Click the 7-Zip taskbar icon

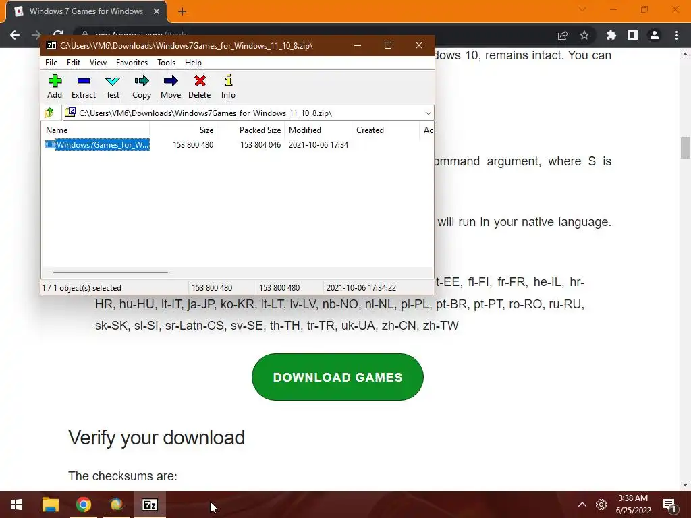(150, 505)
